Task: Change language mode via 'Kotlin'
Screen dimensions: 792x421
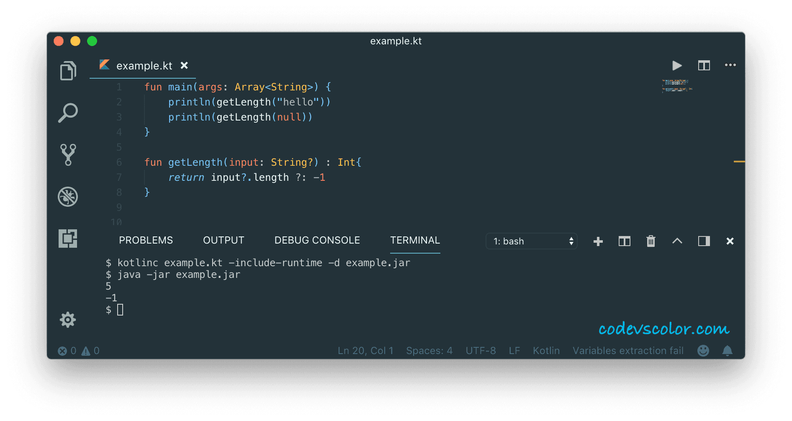Action: click(x=546, y=351)
